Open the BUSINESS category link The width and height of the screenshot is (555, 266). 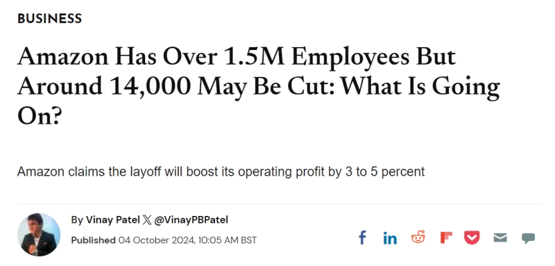pos(49,19)
